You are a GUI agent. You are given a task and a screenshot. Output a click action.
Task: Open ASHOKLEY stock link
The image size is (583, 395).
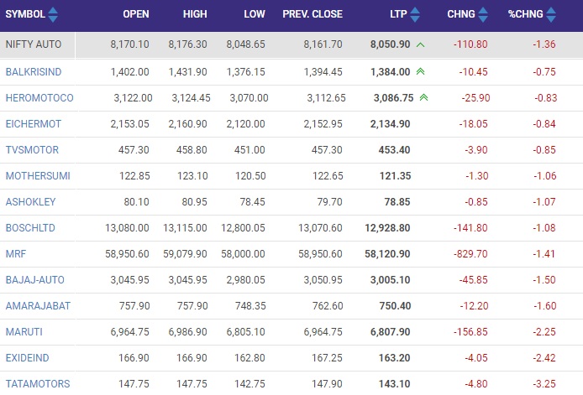30,201
